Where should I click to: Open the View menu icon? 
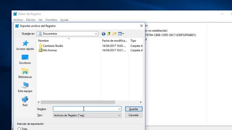pyautogui.click(x=121, y=34)
